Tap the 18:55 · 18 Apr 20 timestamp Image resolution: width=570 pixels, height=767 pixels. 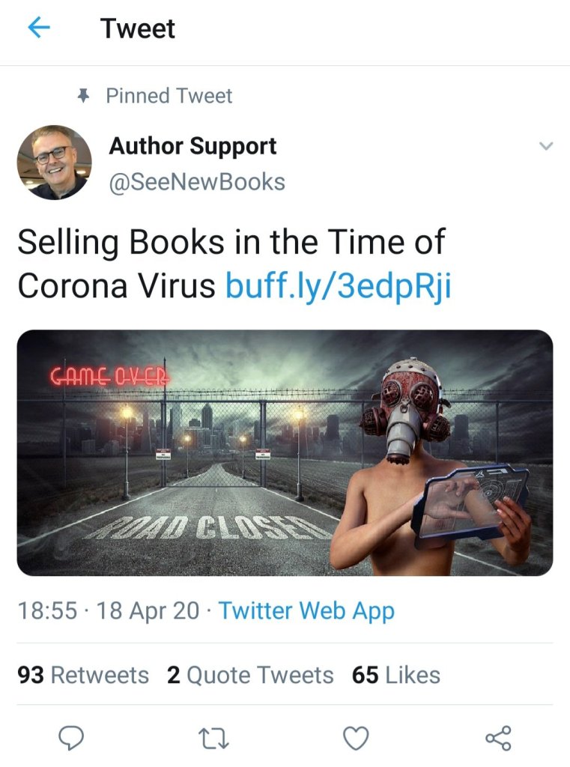click(108, 611)
